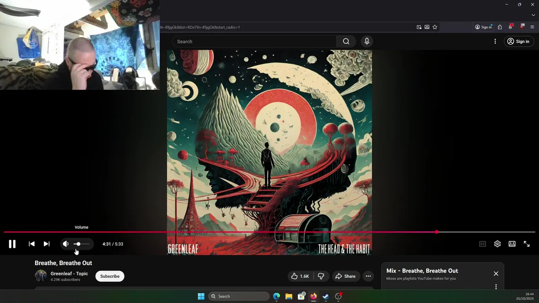Click the Mix - Breathe, Breathe Out title
This screenshot has height=303, width=539.
point(422,271)
